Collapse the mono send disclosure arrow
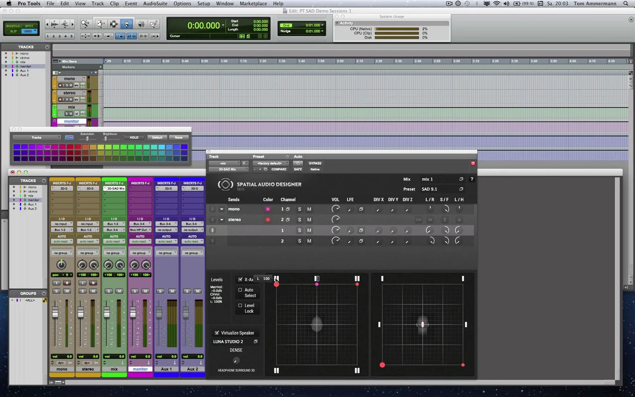 coord(222,209)
